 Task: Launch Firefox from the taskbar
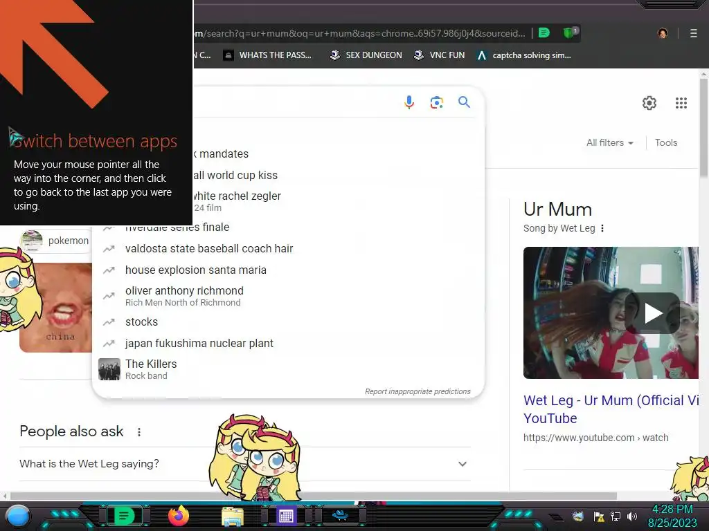coord(179,516)
